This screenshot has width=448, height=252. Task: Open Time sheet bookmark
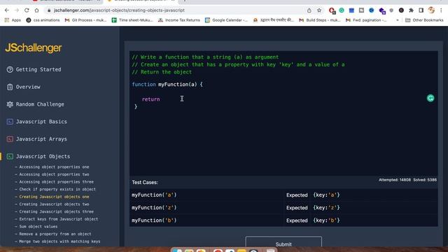coord(132,20)
